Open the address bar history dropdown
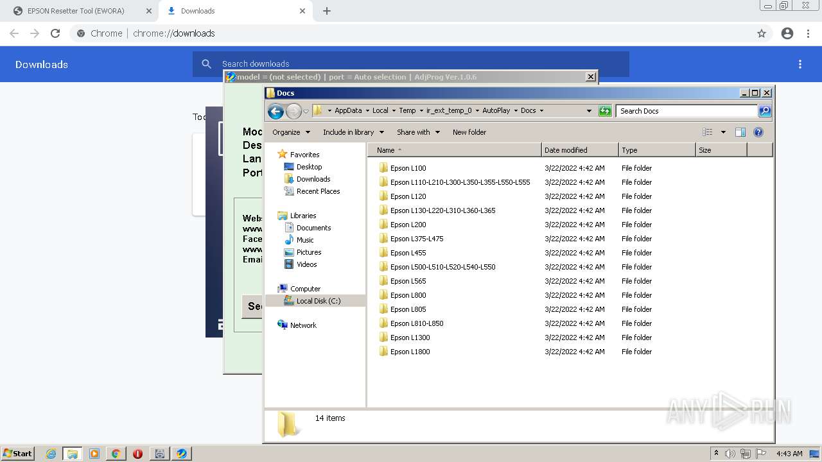Image resolution: width=822 pixels, height=462 pixels. point(589,111)
